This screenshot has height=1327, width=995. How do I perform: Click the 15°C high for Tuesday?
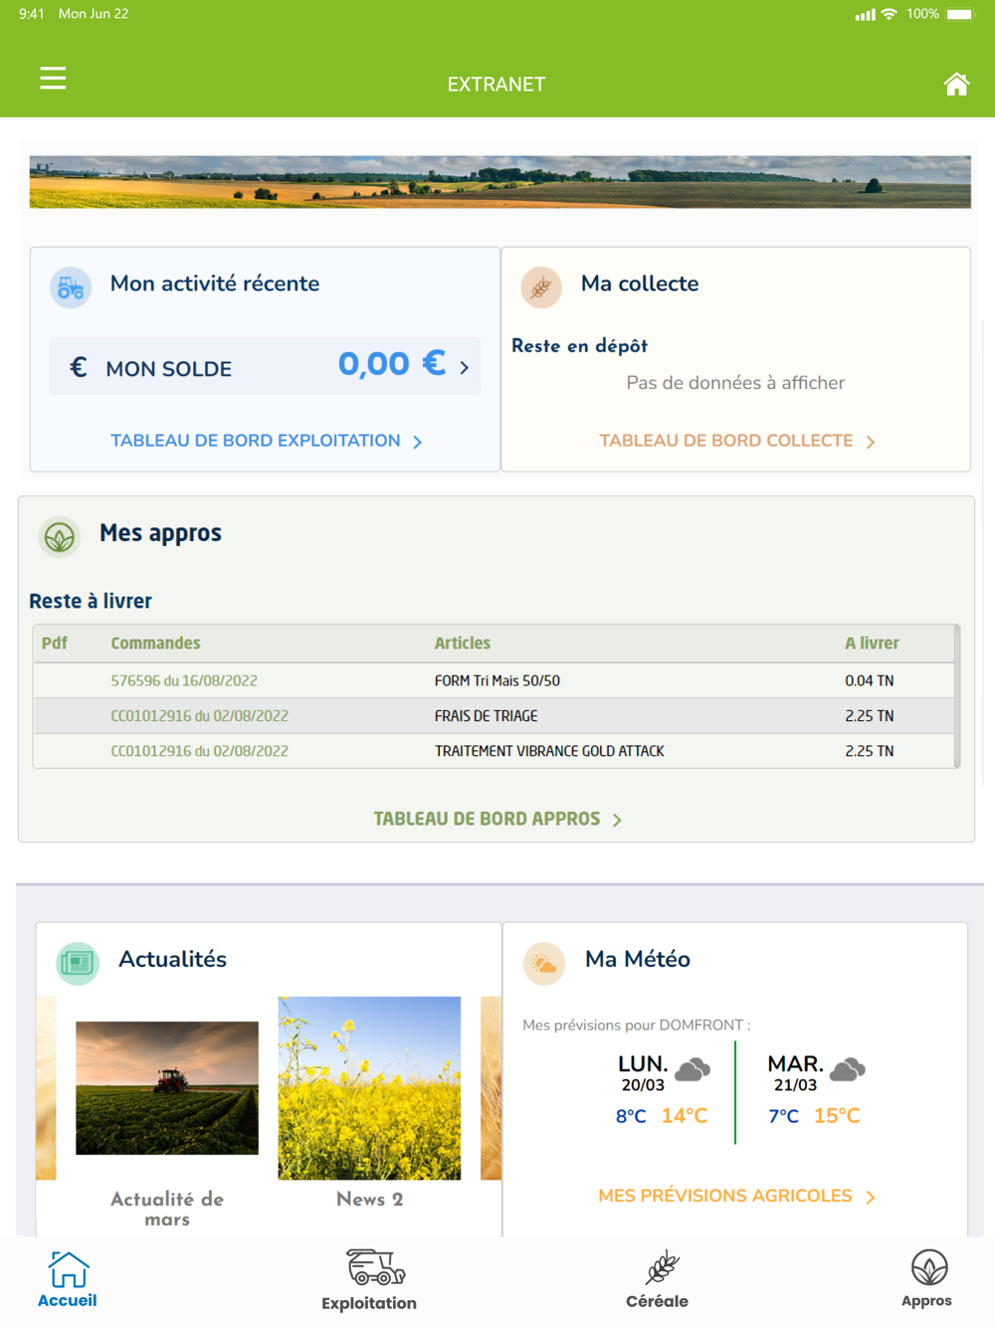point(837,1115)
